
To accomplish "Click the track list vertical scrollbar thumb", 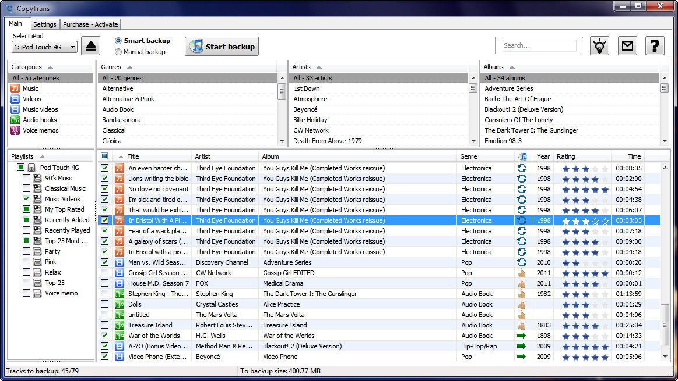I will tap(665, 325).
